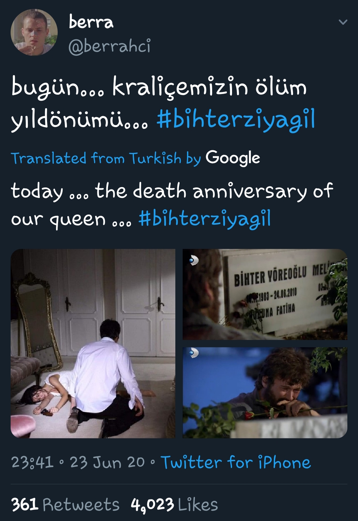The image size is (358, 521).
Task: Tap the channel logo on gravestone image
Action: coord(193,261)
